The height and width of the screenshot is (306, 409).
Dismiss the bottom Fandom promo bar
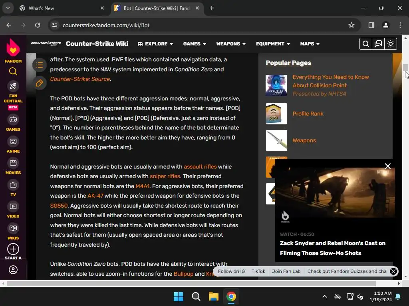[x=393, y=271]
